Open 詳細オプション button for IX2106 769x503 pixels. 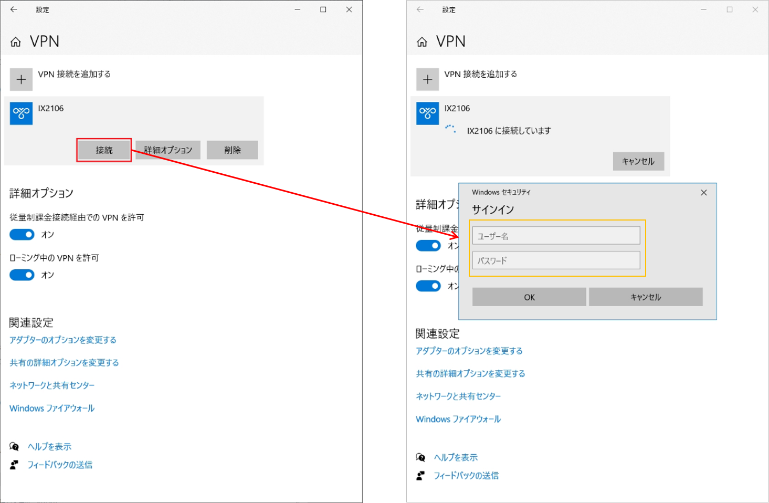pyautogui.click(x=168, y=150)
